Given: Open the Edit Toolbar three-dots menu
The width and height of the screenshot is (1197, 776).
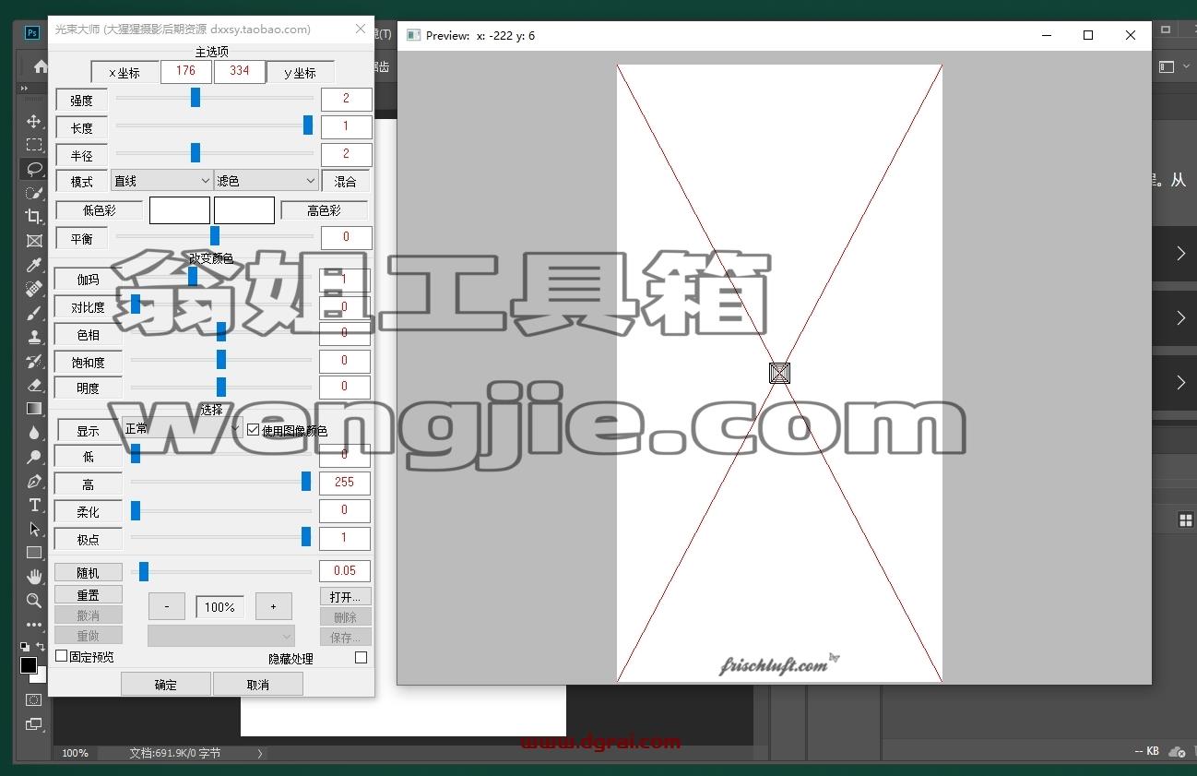Looking at the screenshot, I should (x=34, y=625).
